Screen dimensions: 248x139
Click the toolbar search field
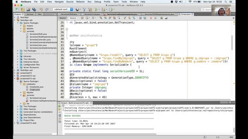click(206, 10)
